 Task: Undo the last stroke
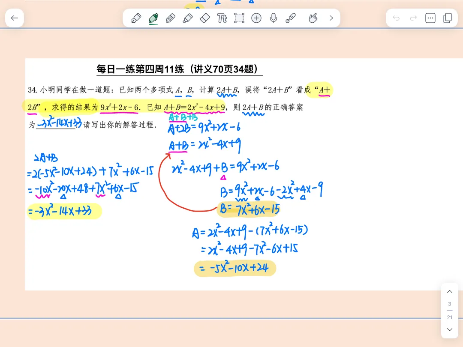[396, 18]
